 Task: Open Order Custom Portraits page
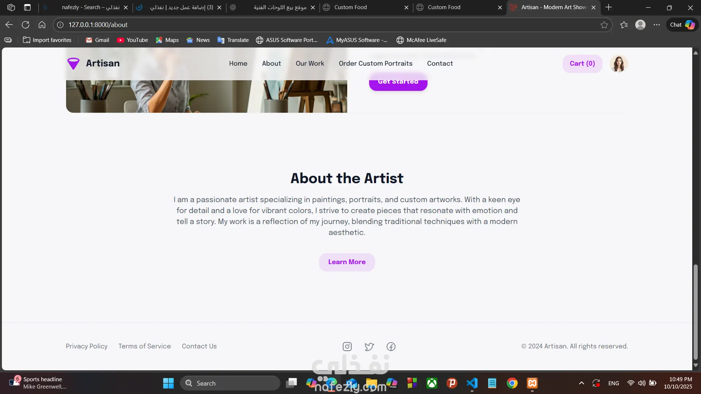[x=375, y=63]
